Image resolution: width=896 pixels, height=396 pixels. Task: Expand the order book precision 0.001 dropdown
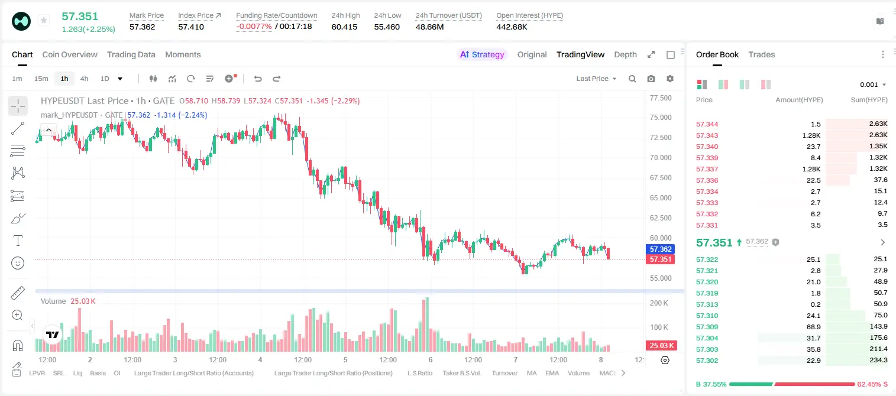coord(873,85)
